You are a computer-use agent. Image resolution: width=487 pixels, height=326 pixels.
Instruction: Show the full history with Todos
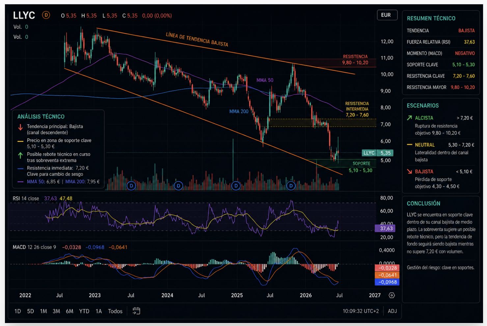tap(115, 311)
